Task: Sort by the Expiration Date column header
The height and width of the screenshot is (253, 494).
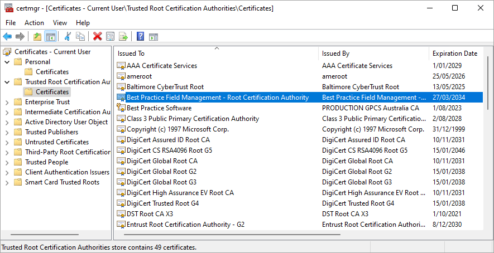Action: tap(455, 53)
